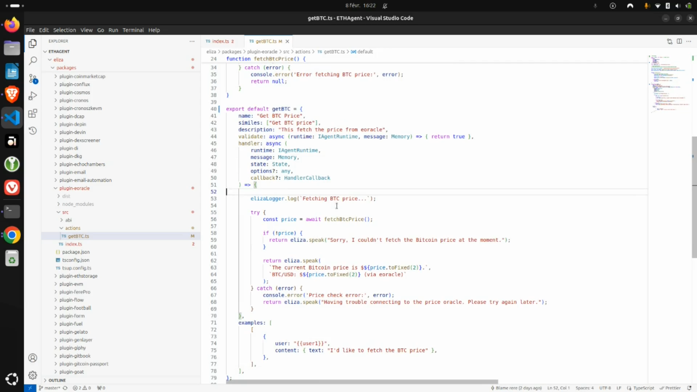
Task: Open the Terminal menu
Action: pyautogui.click(x=133, y=30)
